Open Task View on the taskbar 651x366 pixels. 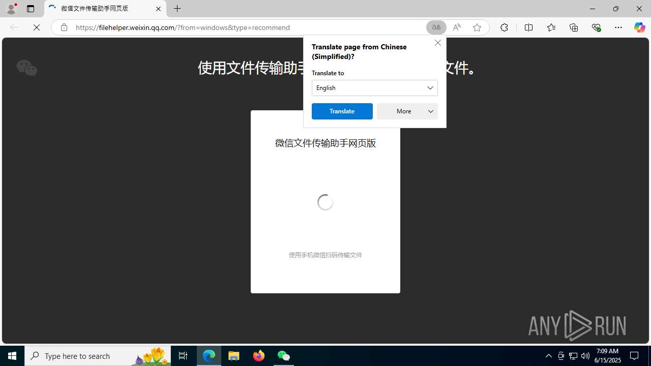point(183,356)
